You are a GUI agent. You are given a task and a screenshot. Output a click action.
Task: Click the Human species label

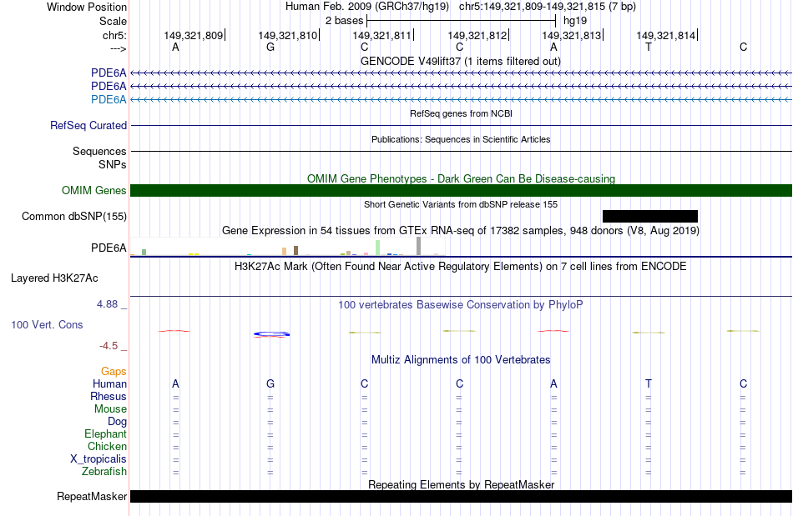tap(109, 383)
